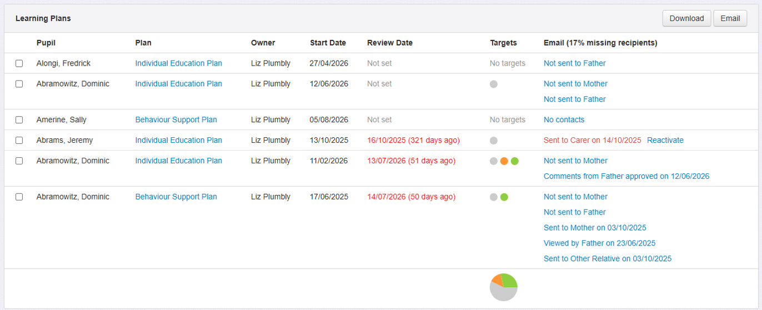
Task: Open Jeremy Abrams' Individual Education Plan
Action: click(x=178, y=140)
